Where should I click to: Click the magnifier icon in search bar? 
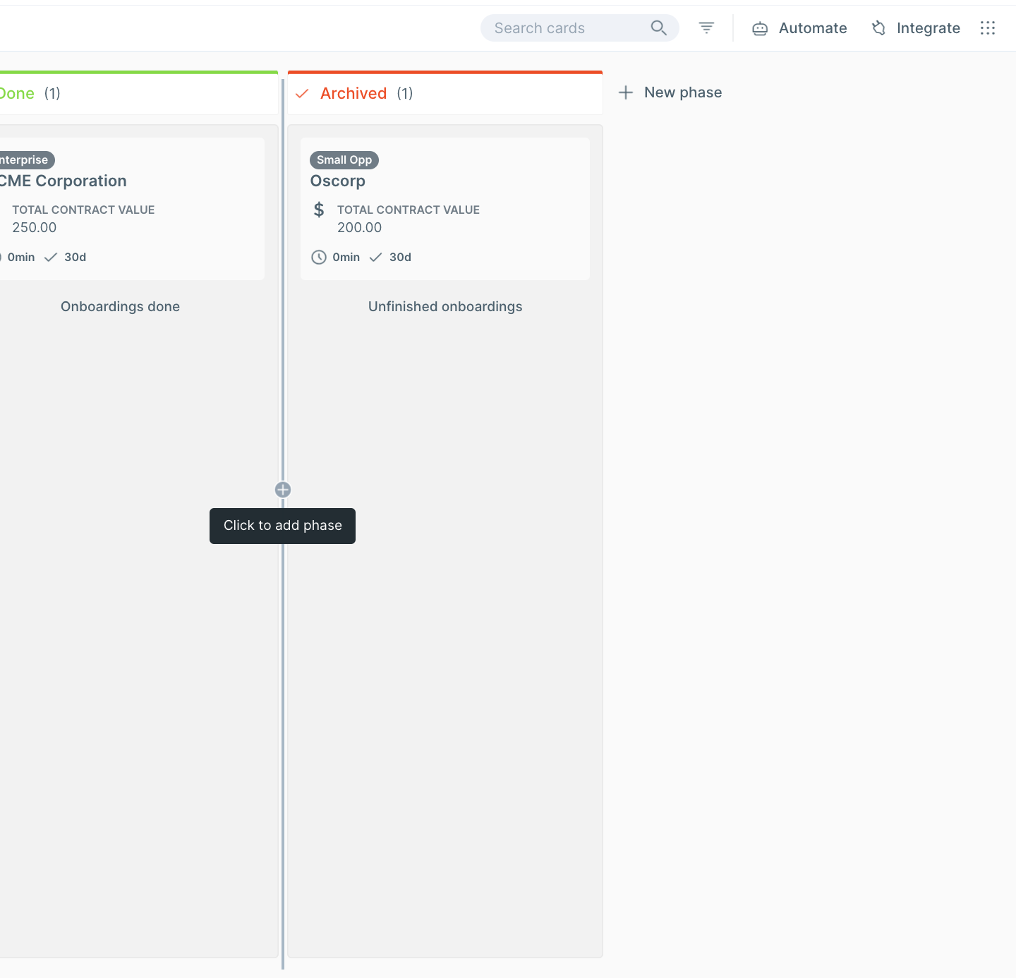(x=658, y=28)
